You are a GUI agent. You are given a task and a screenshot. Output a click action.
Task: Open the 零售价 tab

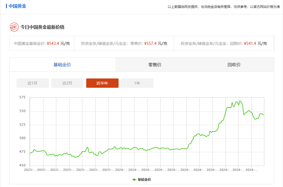[x=155, y=65]
